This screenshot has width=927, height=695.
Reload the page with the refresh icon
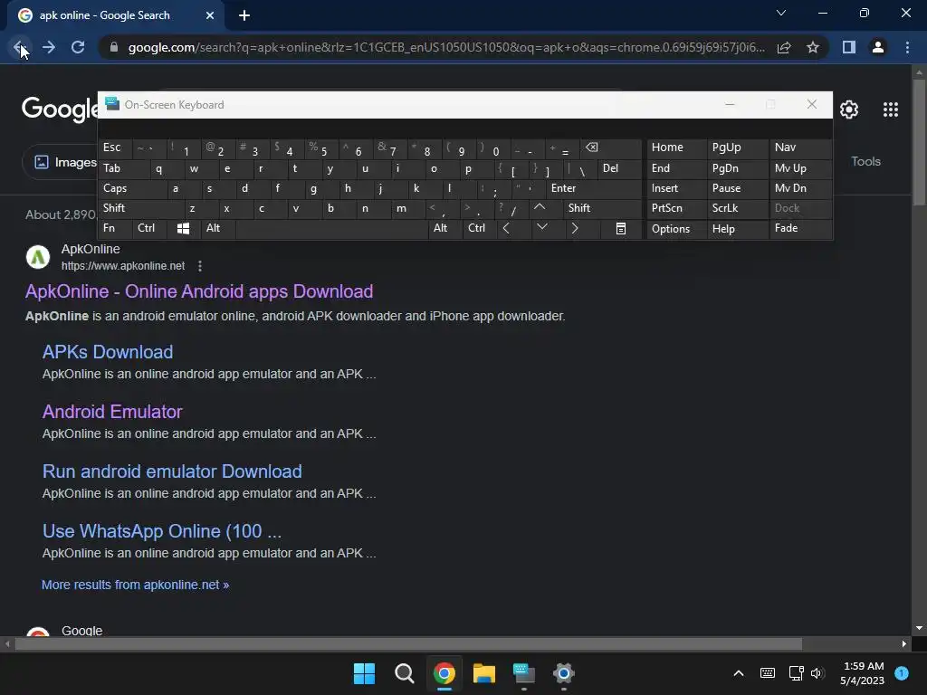point(78,47)
